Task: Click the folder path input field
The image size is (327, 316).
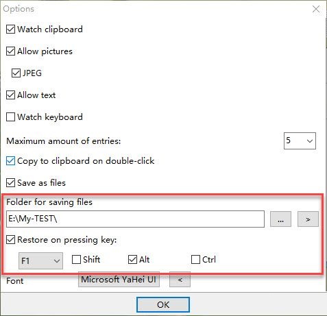Action: [135, 219]
